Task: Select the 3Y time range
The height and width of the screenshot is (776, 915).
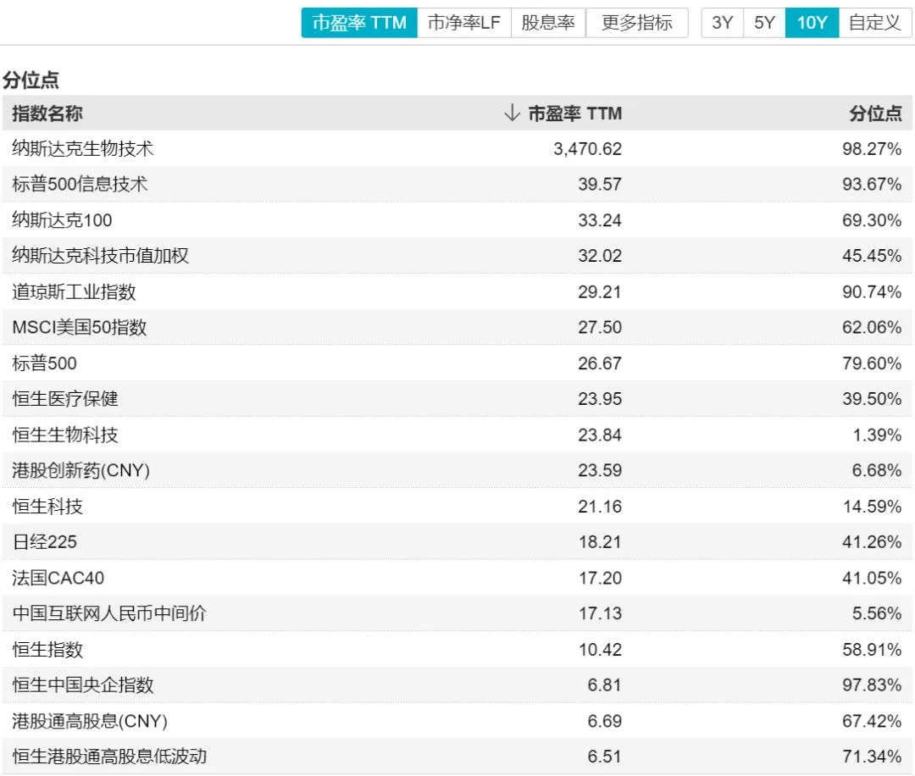Action: [722, 23]
